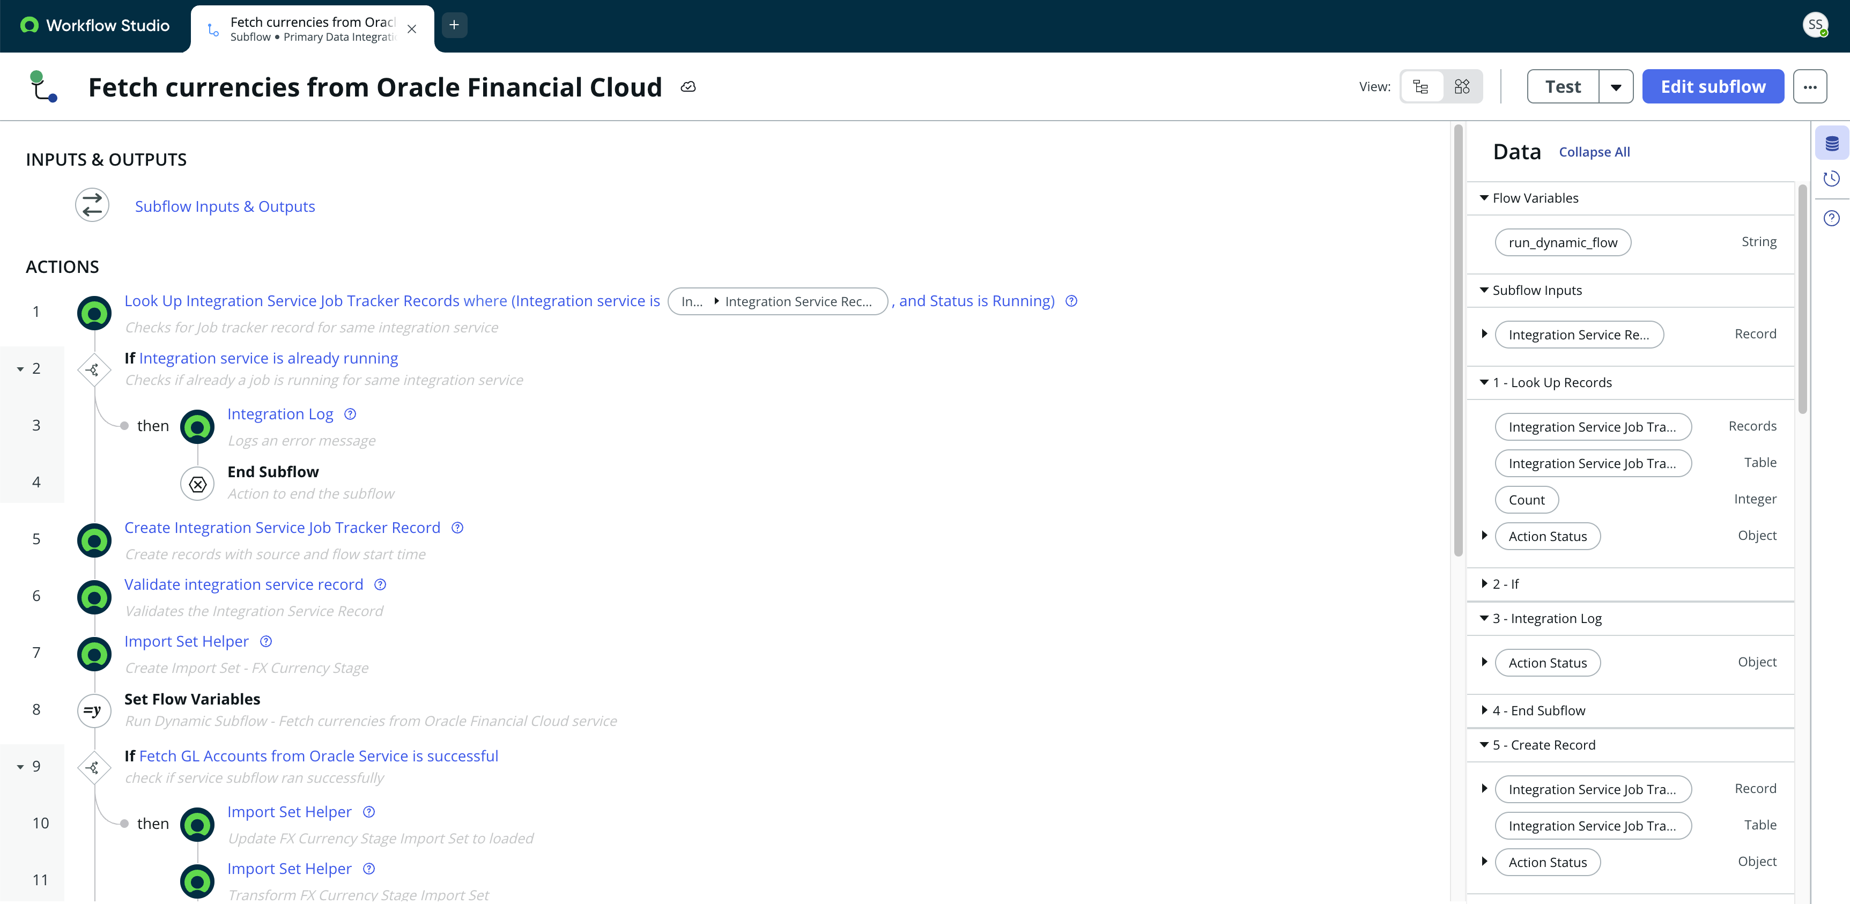This screenshot has height=904, width=1850.
Task: Open help for the Look Up Records action
Action: (1071, 301)
